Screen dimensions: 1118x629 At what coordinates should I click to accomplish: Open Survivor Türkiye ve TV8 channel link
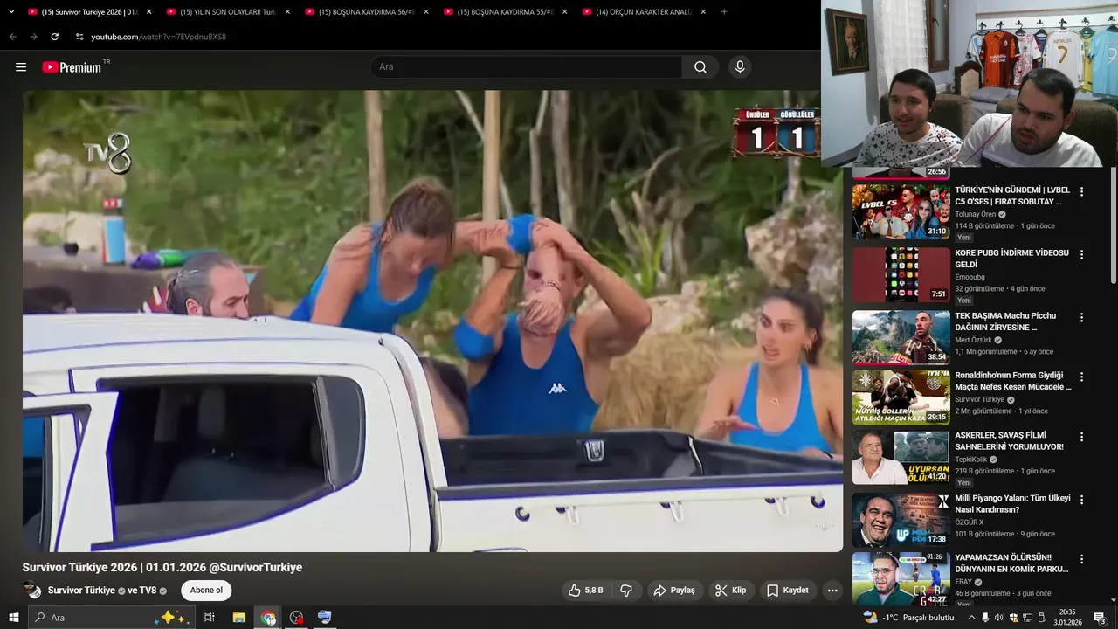coord(101,591)
